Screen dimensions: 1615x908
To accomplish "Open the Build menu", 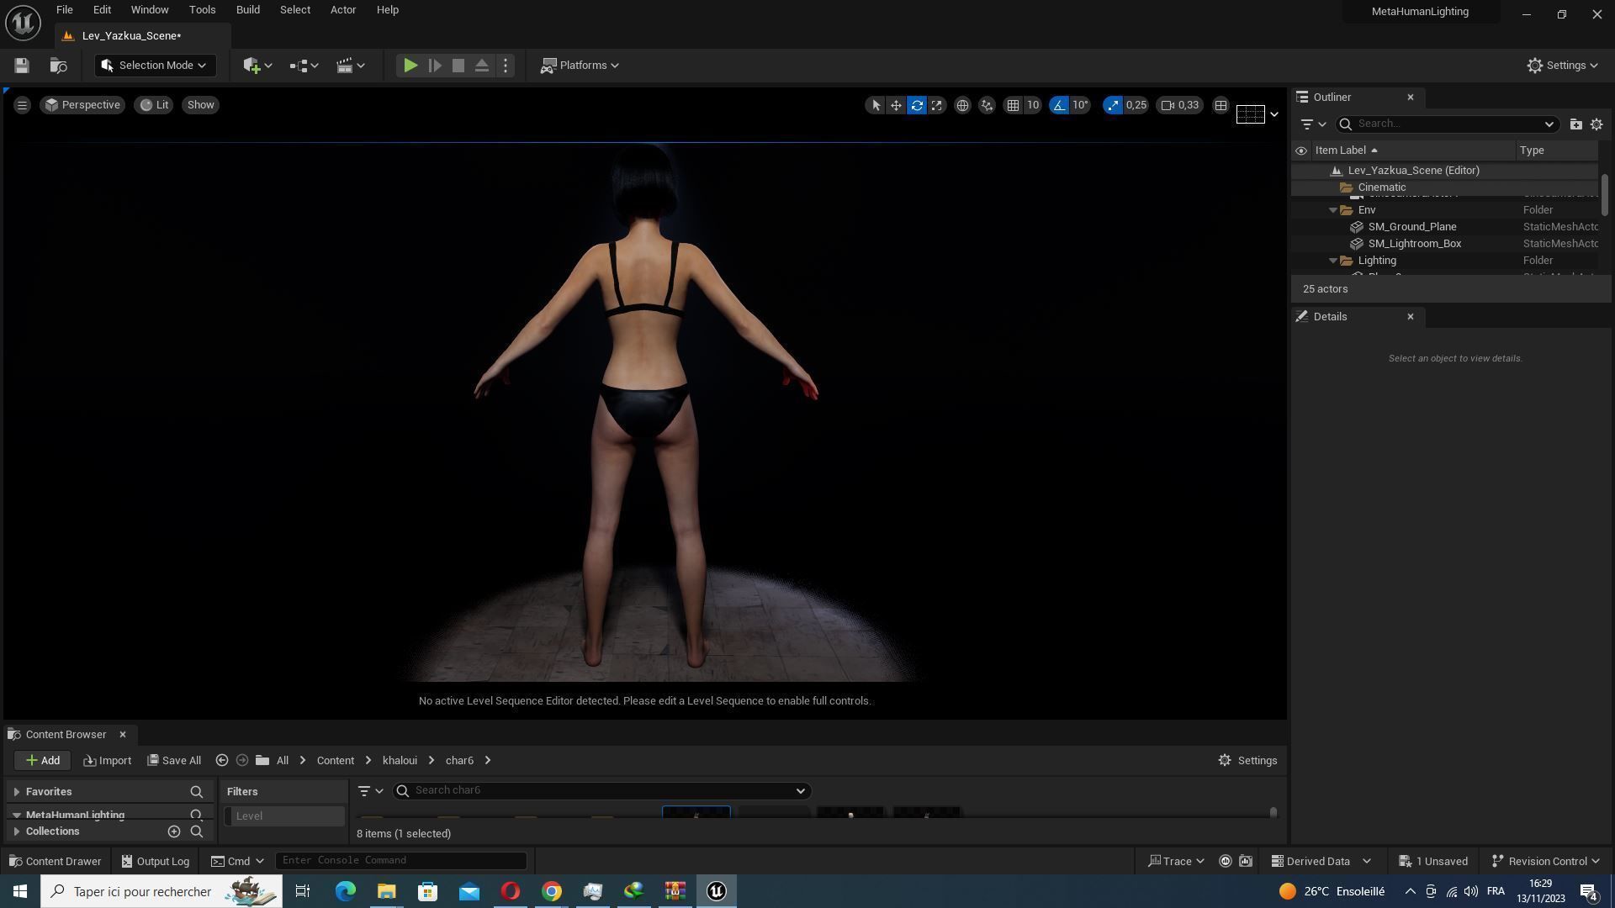I will click(x=247, y=10).
